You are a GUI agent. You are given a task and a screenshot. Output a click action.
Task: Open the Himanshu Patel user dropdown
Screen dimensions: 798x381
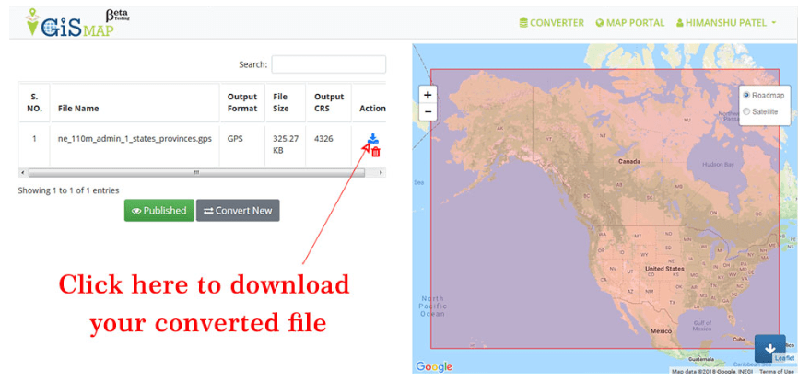[x=726, y=23]
